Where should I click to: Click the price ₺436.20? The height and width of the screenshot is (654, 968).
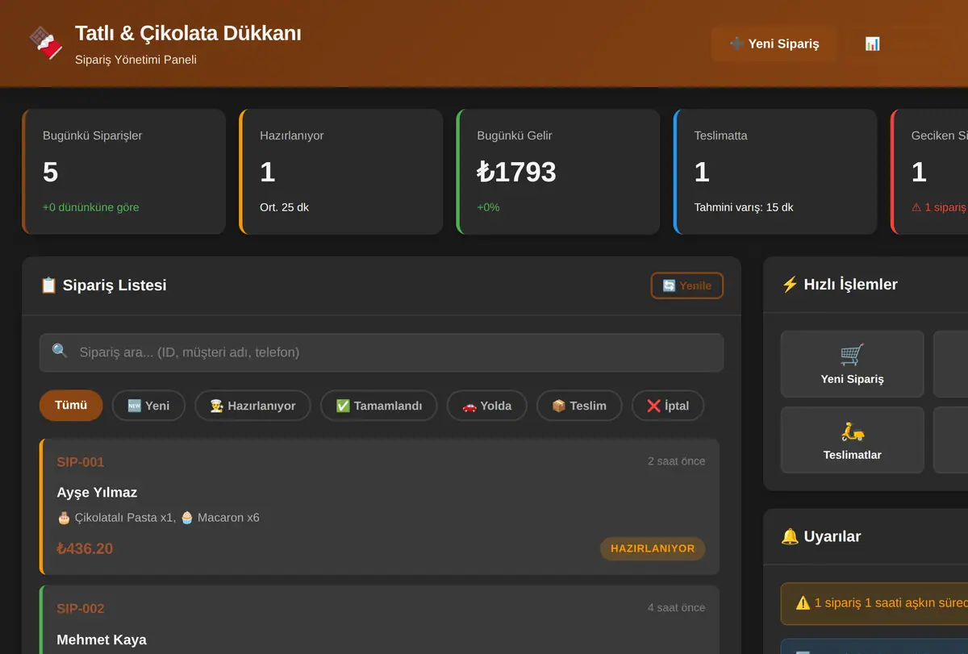pos(85,549)
